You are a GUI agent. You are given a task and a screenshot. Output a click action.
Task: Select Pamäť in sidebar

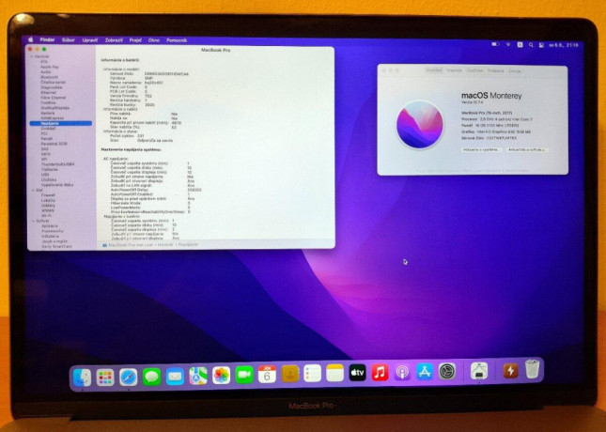click(x=47, y=138)
